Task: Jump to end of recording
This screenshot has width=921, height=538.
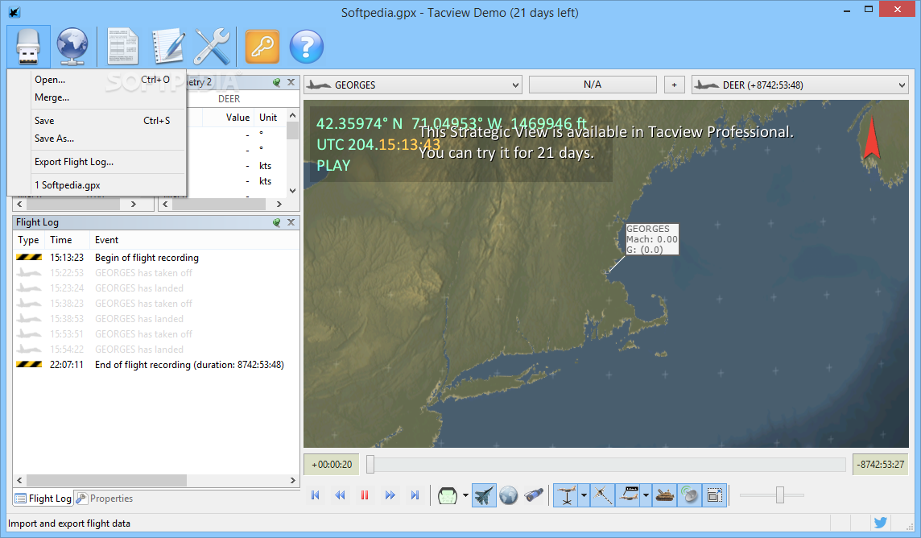Action: click(x=415, y=495)
